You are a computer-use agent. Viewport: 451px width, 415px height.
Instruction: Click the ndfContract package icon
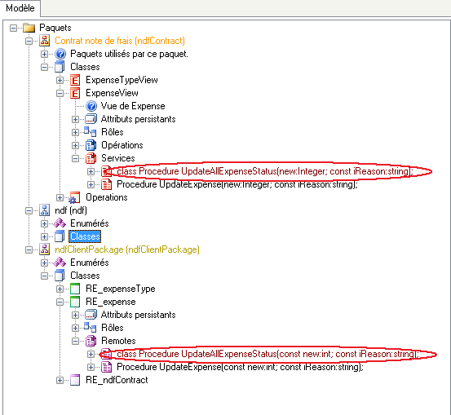[x=45, y=41]
